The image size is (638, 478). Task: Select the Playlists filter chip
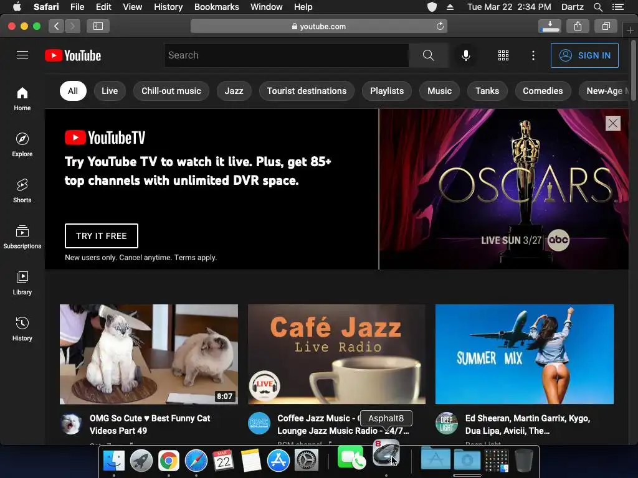(387, 91)
